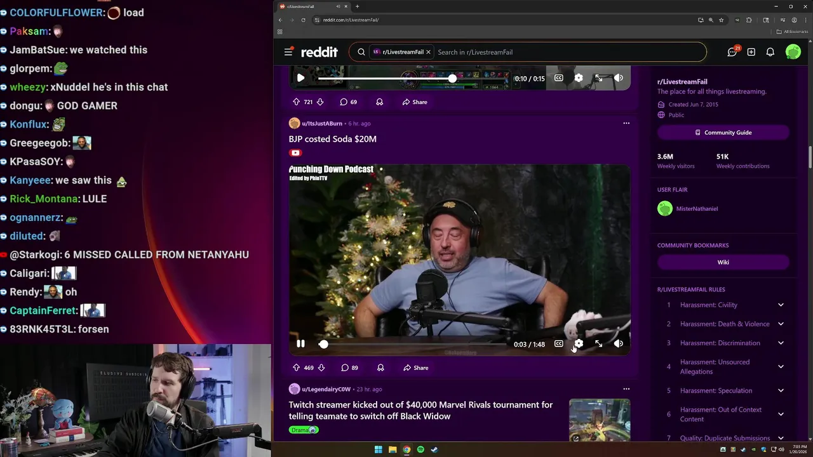Upvote the post with 469 points
Image resolution: width=813 pixels, height=457 pixels.
click(296, 368)
